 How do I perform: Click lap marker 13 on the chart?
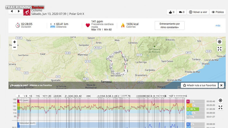[30, 96]
